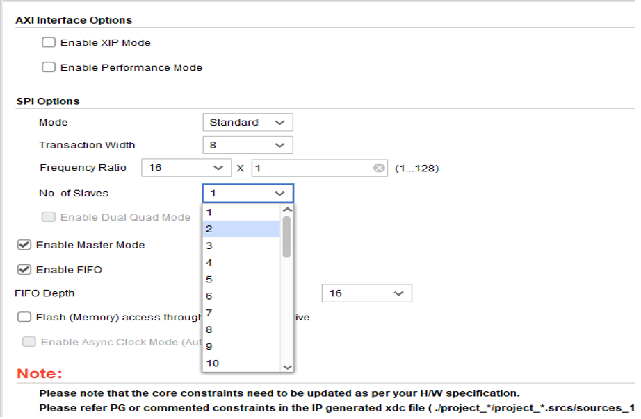
Task: Choose 5 from the slaves list
Action: [x=241, y=280]
